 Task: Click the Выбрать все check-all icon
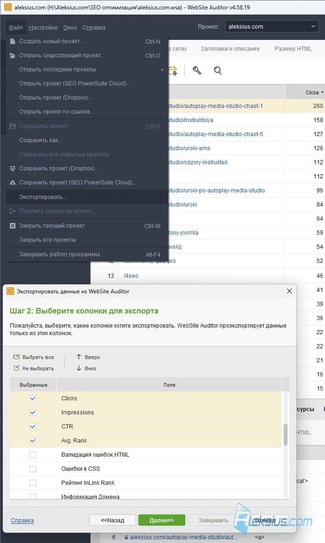point(16,357)
